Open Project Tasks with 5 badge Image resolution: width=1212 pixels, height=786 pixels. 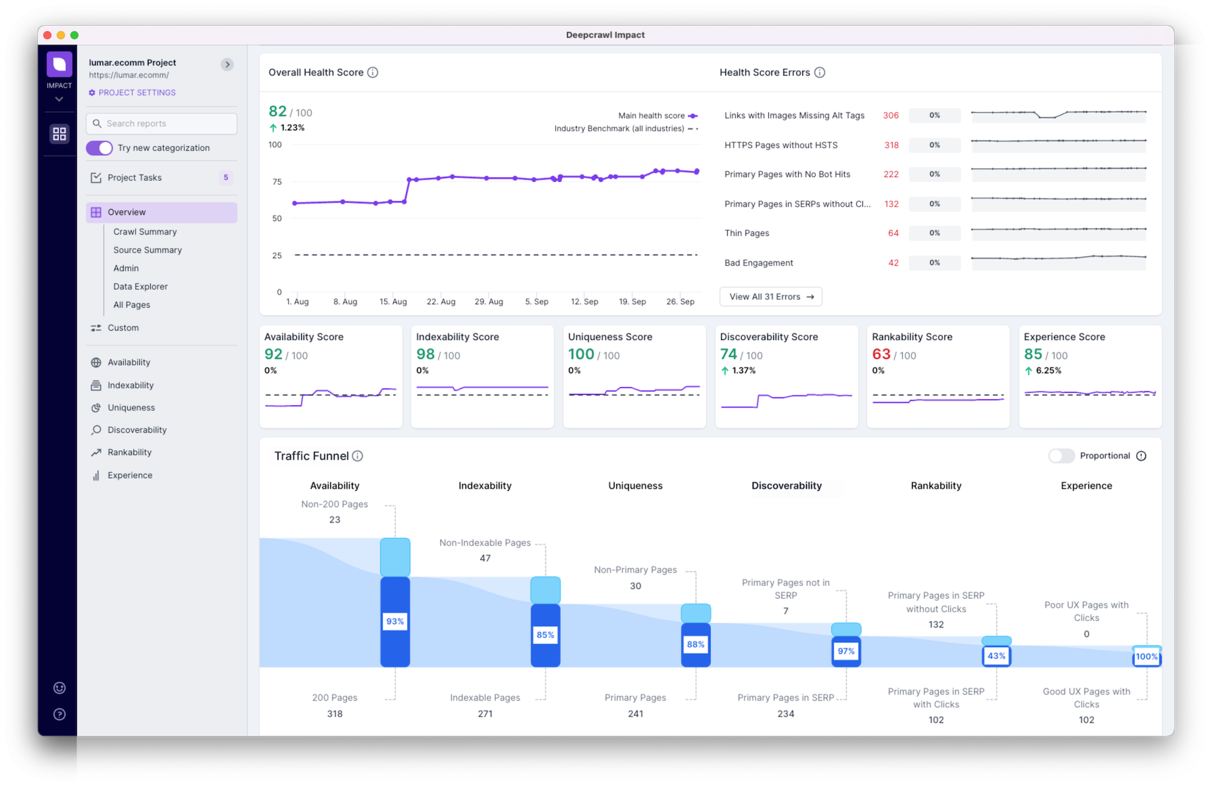click(x=135, y=178)
